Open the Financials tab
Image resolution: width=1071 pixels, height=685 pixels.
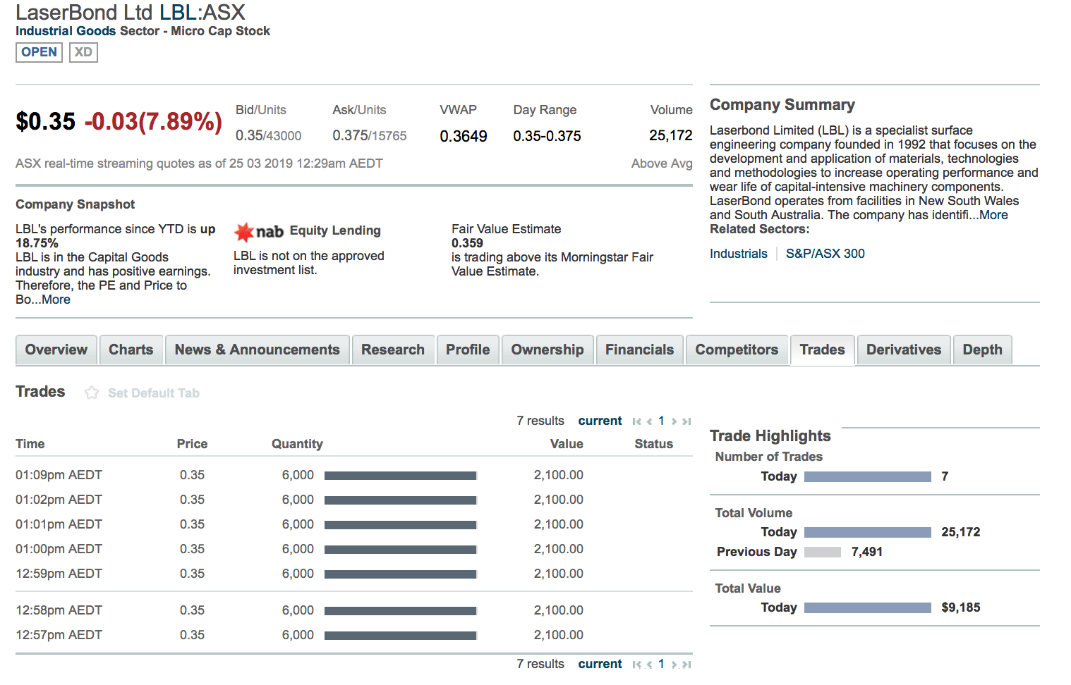pos(640,350)
